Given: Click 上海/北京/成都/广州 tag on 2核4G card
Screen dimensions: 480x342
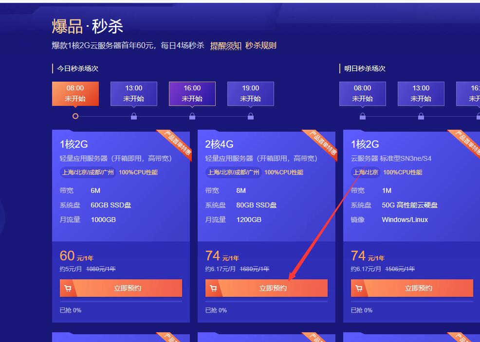Looking at the screenshot, I should point(233,172).
